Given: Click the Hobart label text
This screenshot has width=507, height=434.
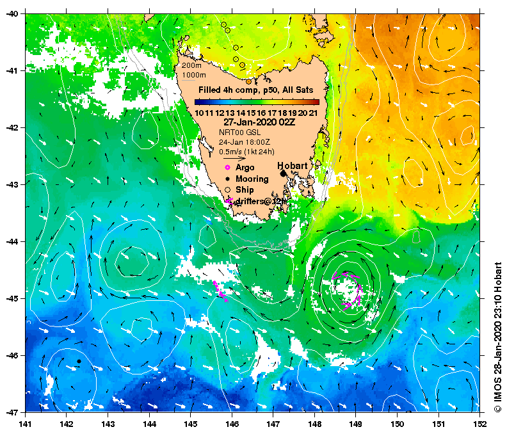Looking at the screenshot, I should pyautogui.click(x=293, y=166).
